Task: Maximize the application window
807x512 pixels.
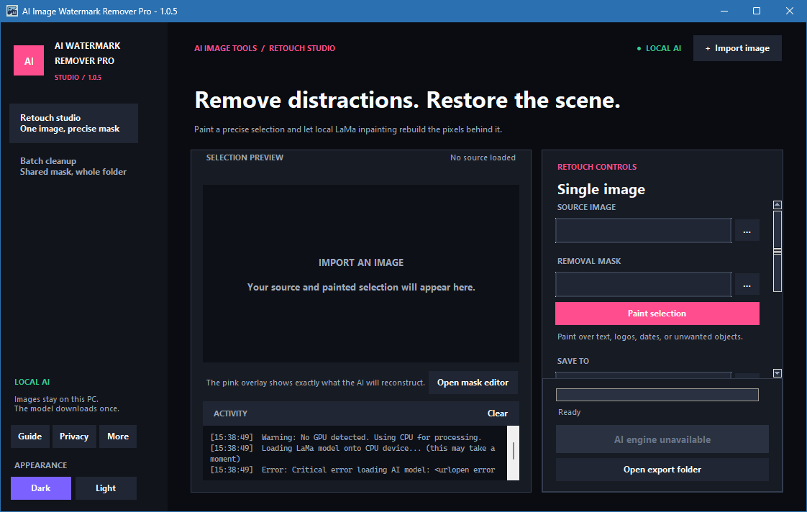Action: (757, 11)
